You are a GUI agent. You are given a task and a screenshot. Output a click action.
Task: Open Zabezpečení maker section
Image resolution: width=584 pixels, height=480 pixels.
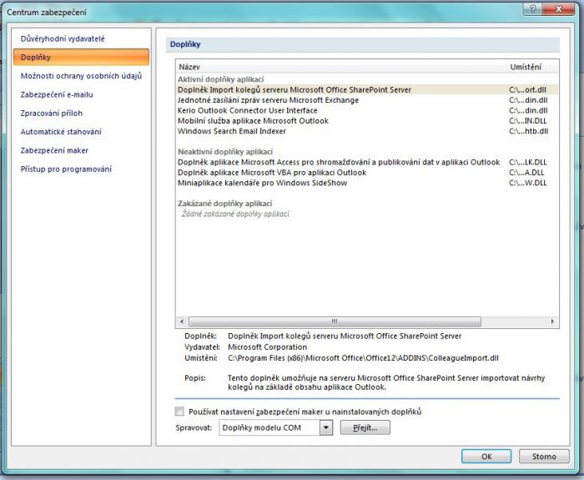click(x=54, y=150)
